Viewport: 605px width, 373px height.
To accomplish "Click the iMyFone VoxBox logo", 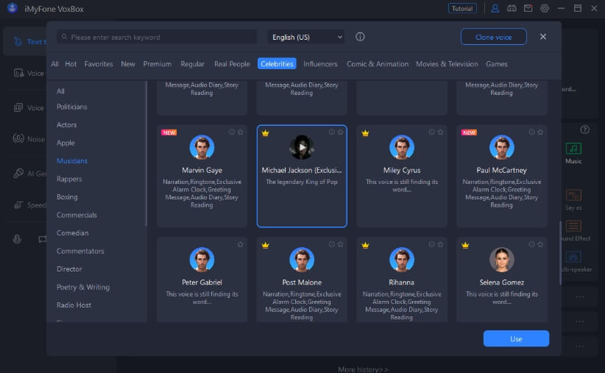I will (13, 8).
